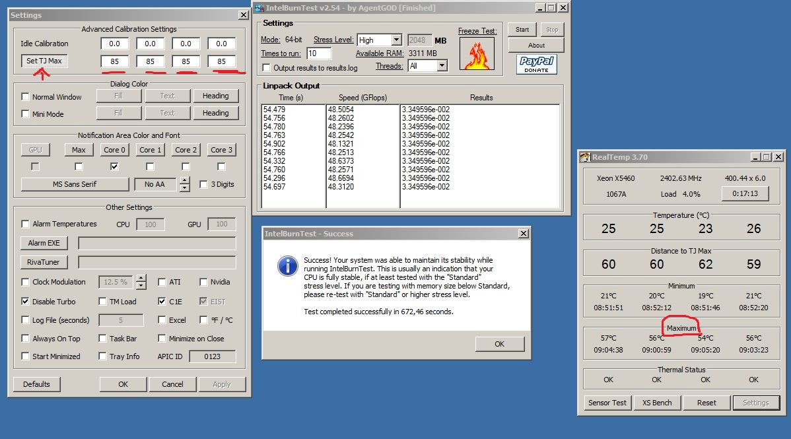Open the Stress Level dropdown
Image resolution: width=791 pixels, height=439 pixels.
(x=397, y=40)
